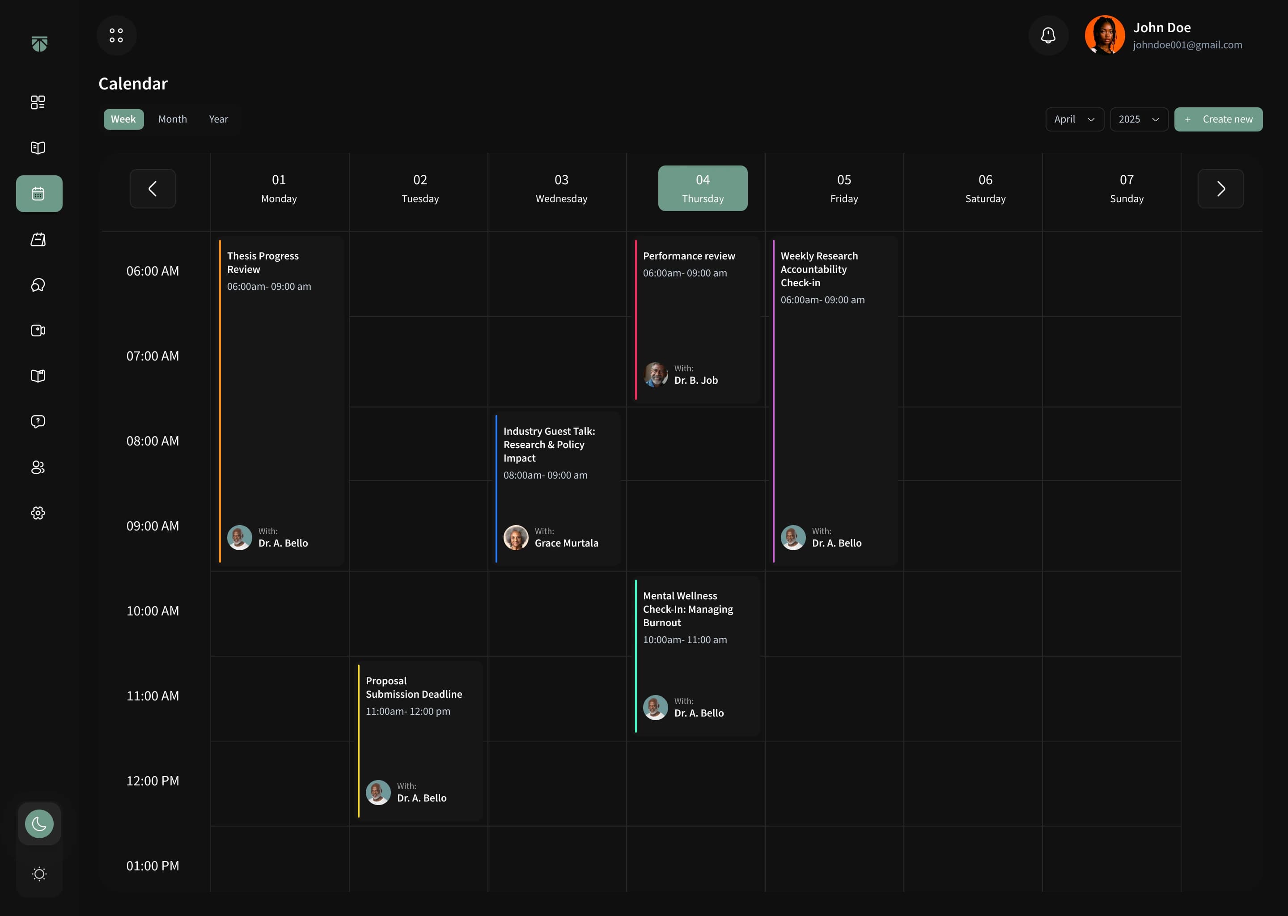Screen dimensions: 1288x916
Task: Open the help question bubble icon
Action: [x=38, y=421]
